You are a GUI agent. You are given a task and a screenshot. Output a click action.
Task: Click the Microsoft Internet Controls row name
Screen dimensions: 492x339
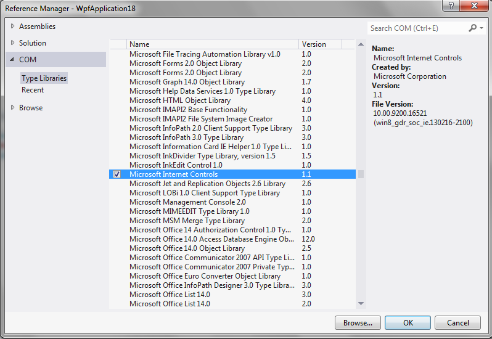tap(173, 174)
